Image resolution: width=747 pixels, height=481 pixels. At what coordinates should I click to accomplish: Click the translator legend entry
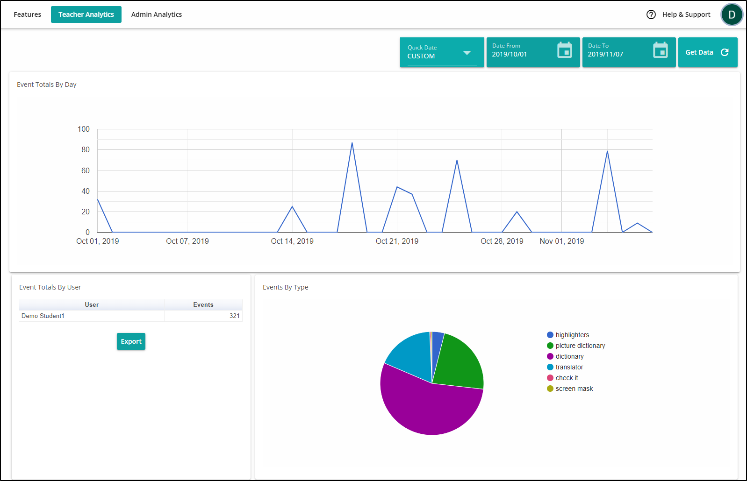[565, 367]
